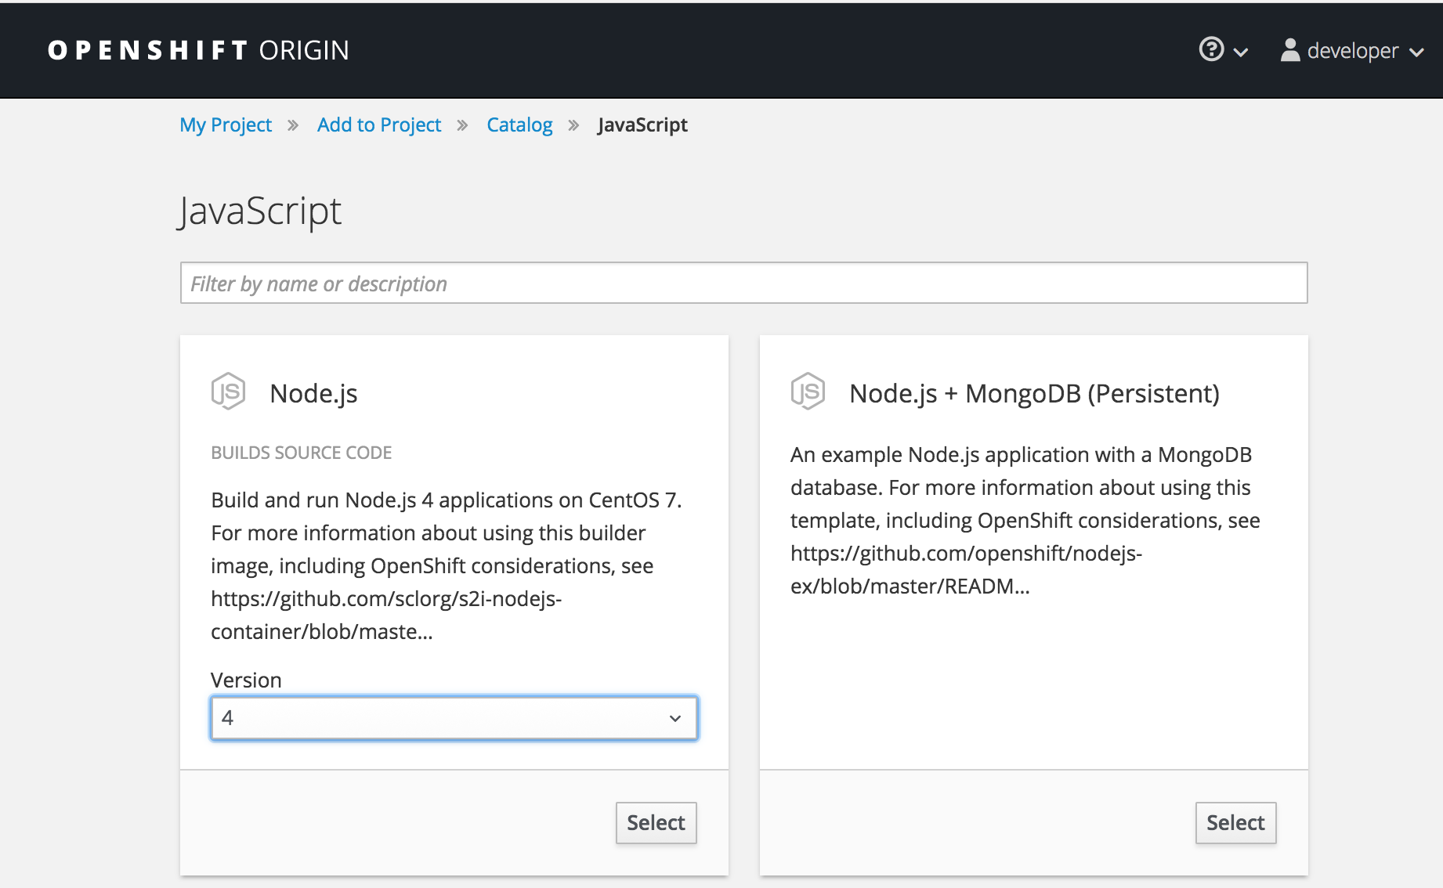Click Select button on the Node.js card

(x=656, y=823)
